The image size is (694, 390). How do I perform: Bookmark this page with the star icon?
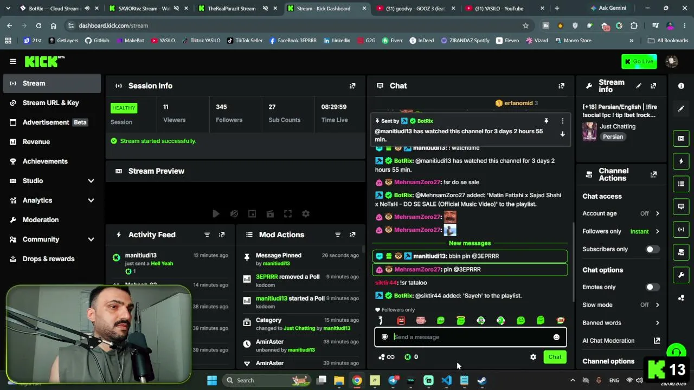[x=525, y=25]
